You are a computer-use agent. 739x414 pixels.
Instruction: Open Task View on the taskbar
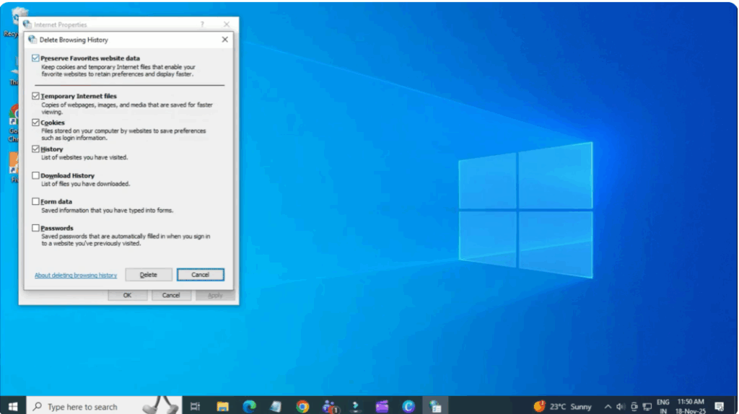pos(195,407)
